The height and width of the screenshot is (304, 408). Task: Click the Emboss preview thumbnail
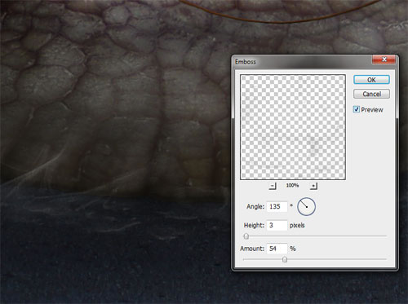click(x=293, y=127)
